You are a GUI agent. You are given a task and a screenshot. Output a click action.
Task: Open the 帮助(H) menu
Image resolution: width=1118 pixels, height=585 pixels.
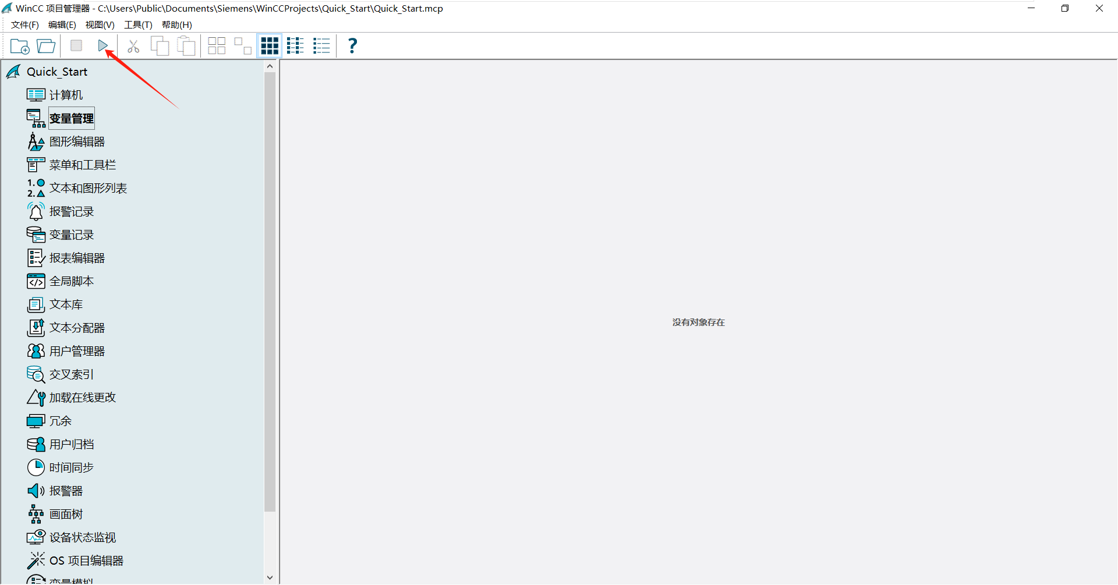pos(177,24)
